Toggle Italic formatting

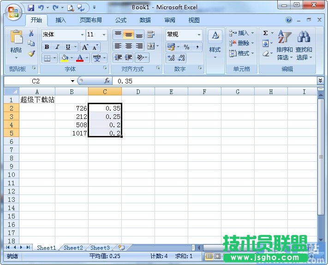coord(57,47)
